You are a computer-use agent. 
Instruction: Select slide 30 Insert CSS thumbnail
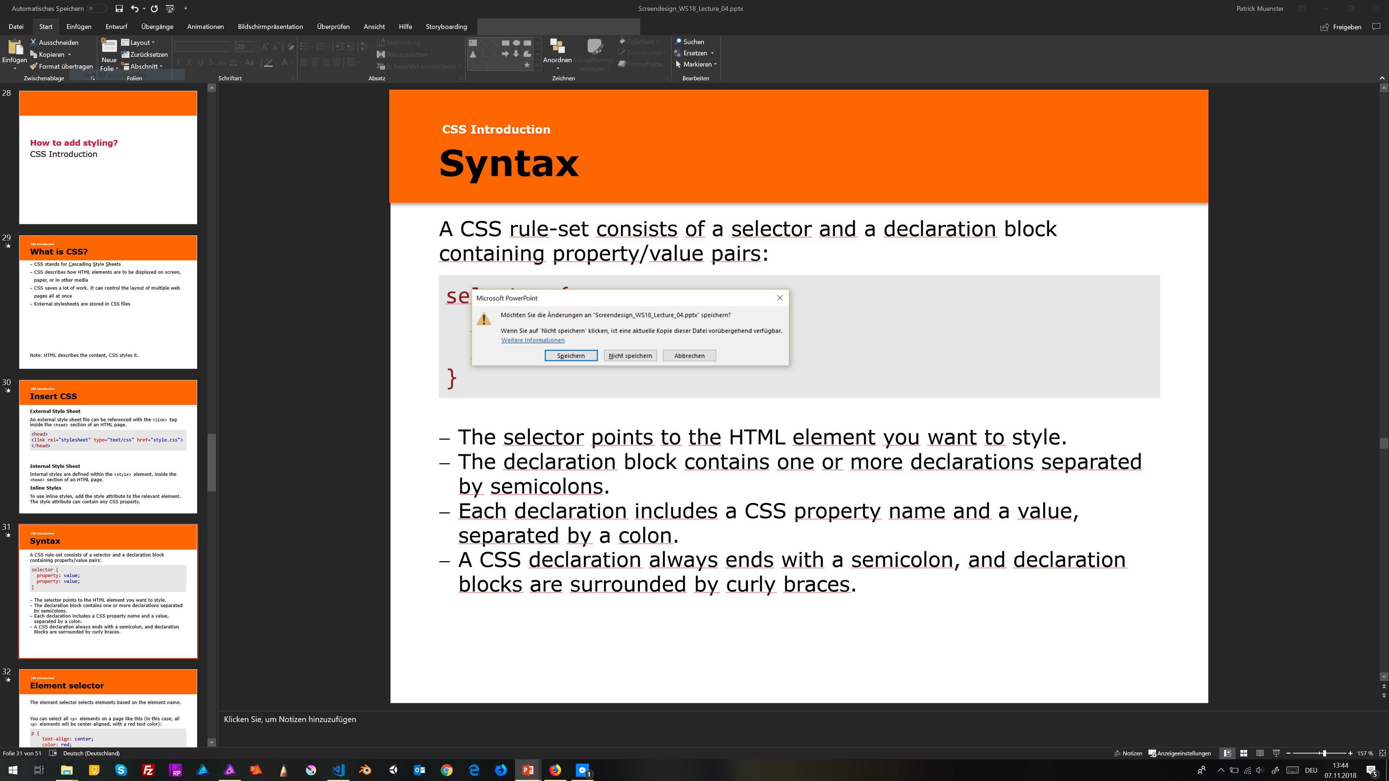[108, 447]
